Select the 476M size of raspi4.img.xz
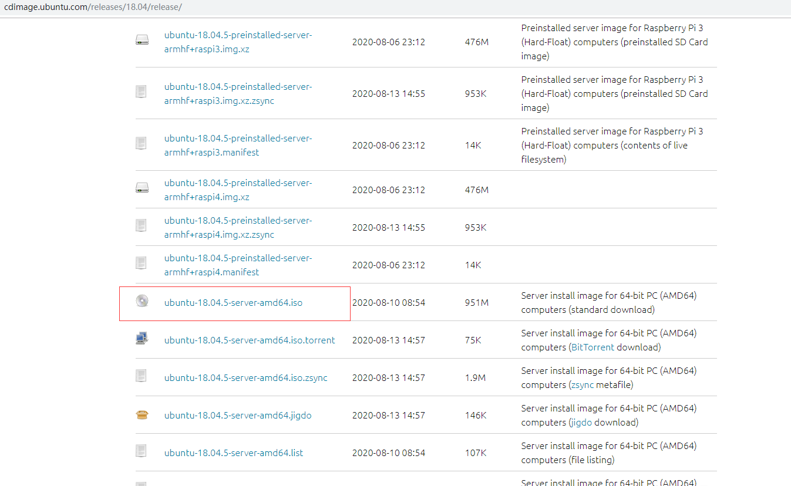 pos(477,190)
